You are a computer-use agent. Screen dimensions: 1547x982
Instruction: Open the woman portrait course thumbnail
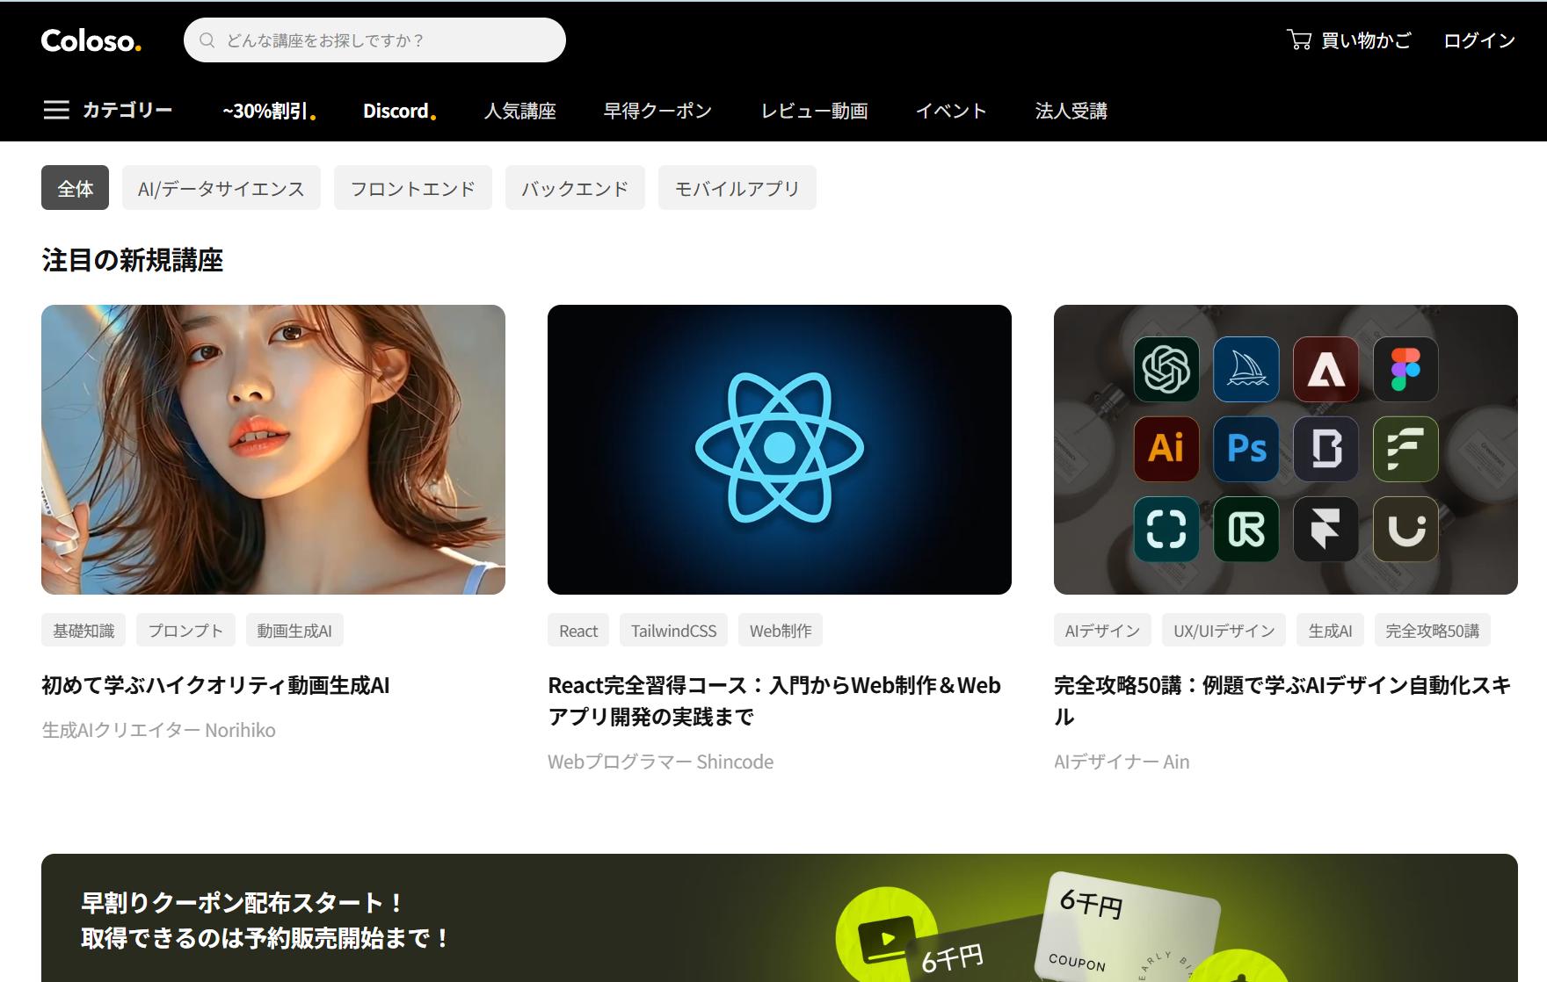(x=273, y=450)
